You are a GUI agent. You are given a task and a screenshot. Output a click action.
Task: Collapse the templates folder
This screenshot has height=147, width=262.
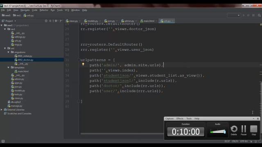click(x=8, y=67)
